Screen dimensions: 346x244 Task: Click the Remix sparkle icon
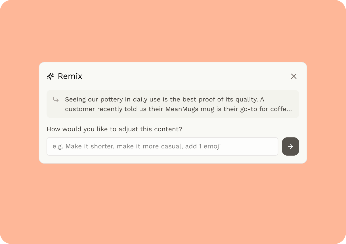click(50, 76)
